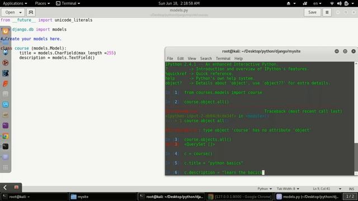Click the Open button in gedit
Screen dimensions: 358x201
10,12
